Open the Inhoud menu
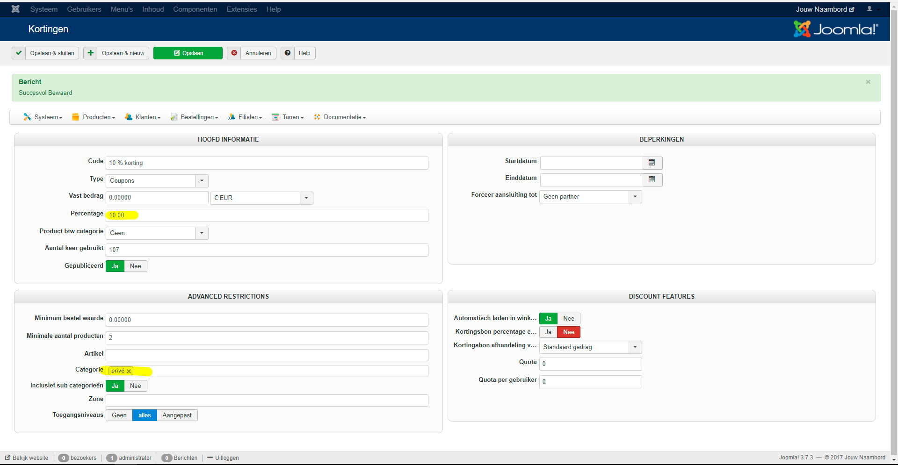898x465 pixels. tap(153, 9)
